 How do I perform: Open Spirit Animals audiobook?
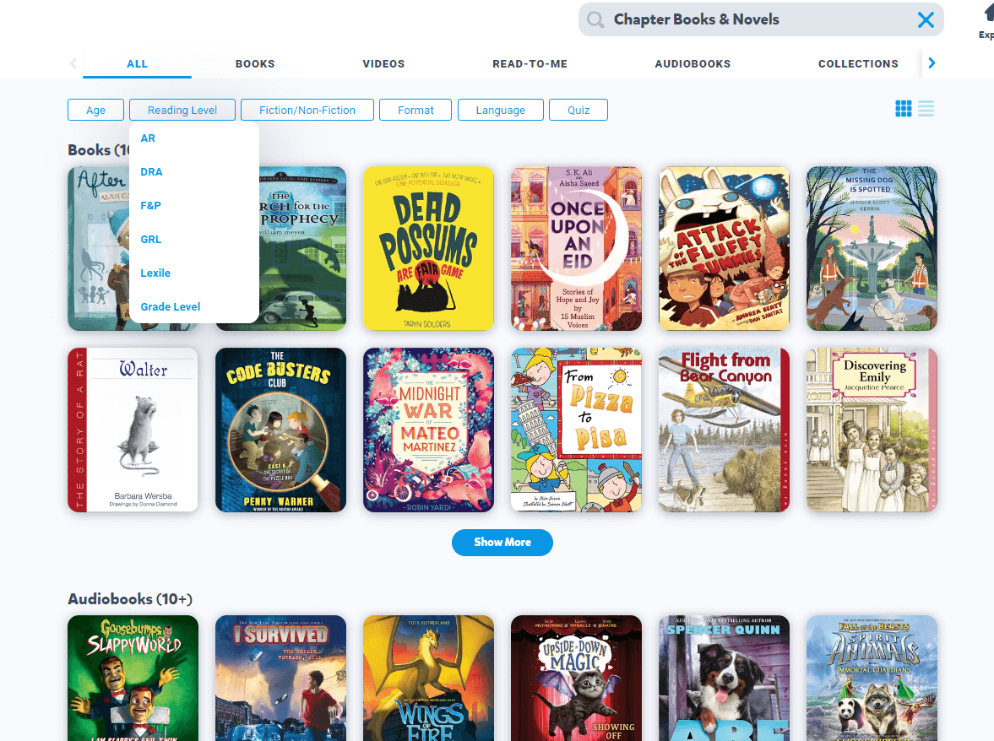click(x=872, y=678)
